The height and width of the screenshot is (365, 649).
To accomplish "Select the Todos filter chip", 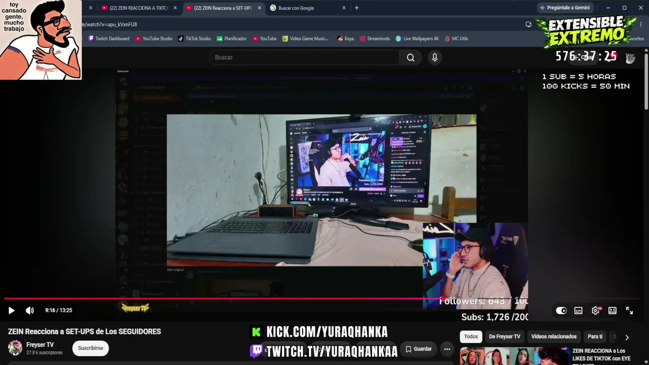I will click(471, 337).
